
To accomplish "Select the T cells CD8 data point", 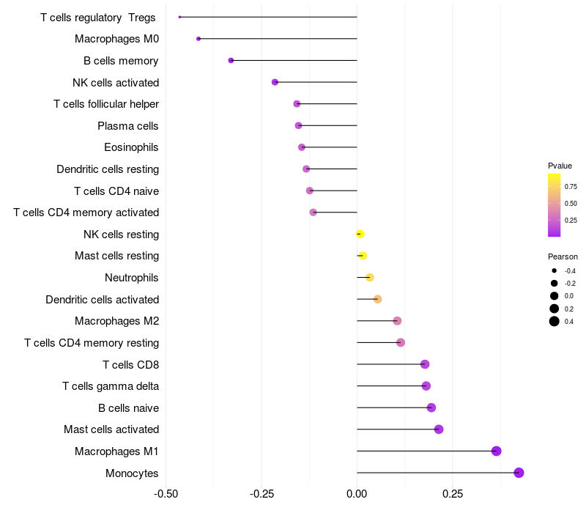I will click(x=424, y=364).
